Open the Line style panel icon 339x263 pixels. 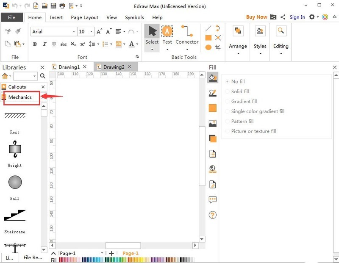coord(213,93)
